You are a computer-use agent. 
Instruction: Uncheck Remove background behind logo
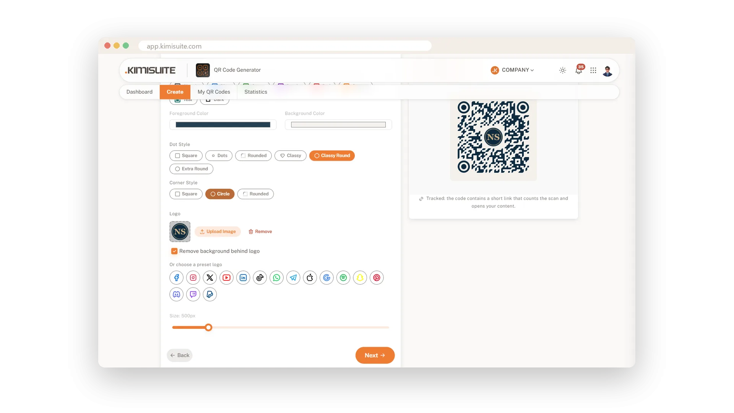(x=174, y=251)
